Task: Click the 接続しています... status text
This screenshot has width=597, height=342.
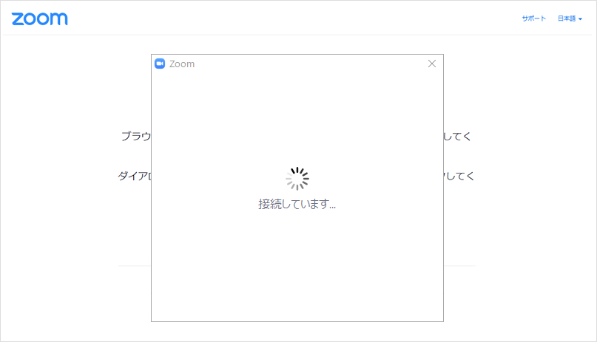Action: 297,204
